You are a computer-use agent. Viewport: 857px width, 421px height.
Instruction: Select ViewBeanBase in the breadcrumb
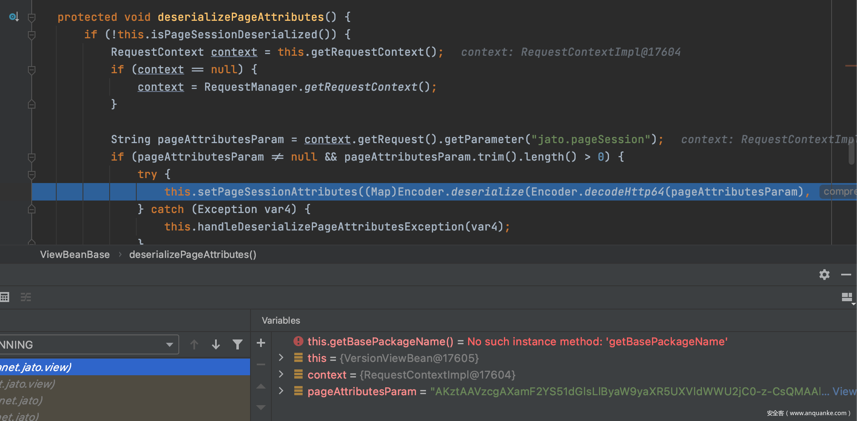75,255
